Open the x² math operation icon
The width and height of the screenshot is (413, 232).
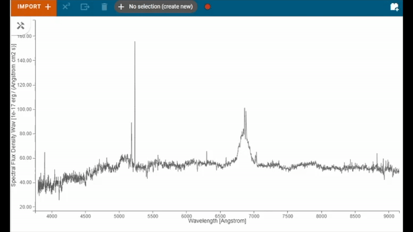tap(66, 7)
